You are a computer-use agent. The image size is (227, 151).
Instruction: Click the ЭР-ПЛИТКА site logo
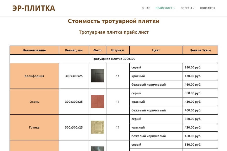click(x=34, y=8)
